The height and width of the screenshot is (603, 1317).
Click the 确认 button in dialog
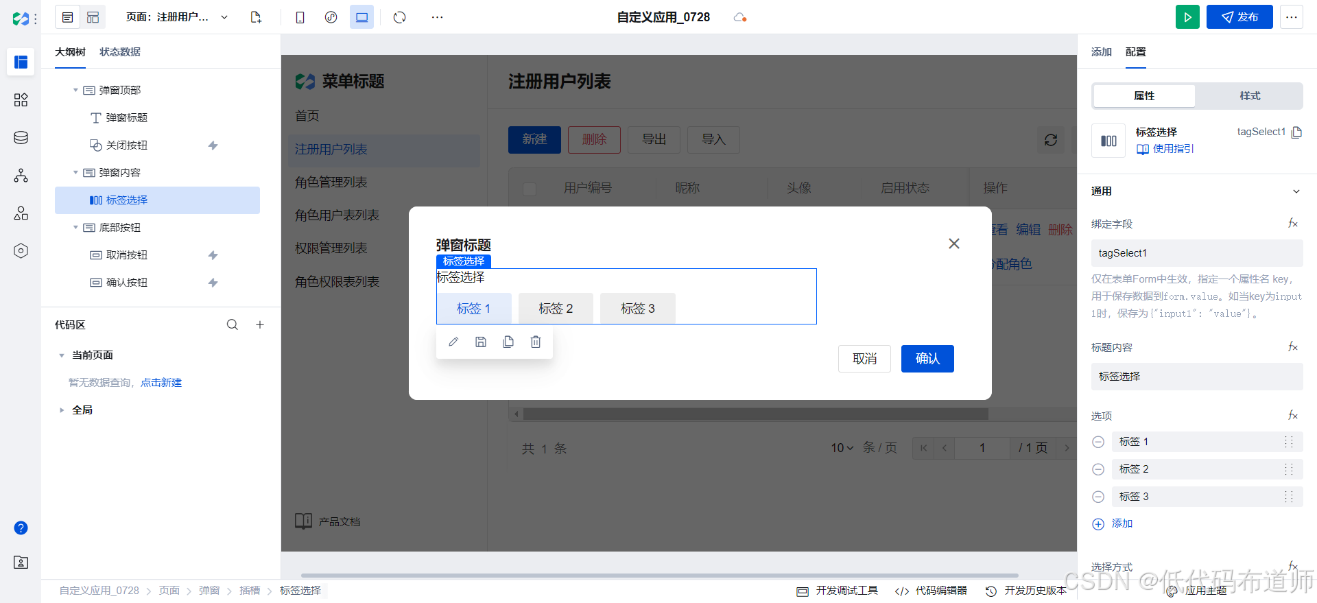point(927,359)
